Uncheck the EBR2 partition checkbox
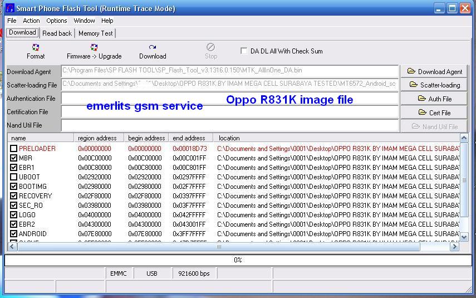The width and height of the screenshot is (476, 298). (13, 224)
